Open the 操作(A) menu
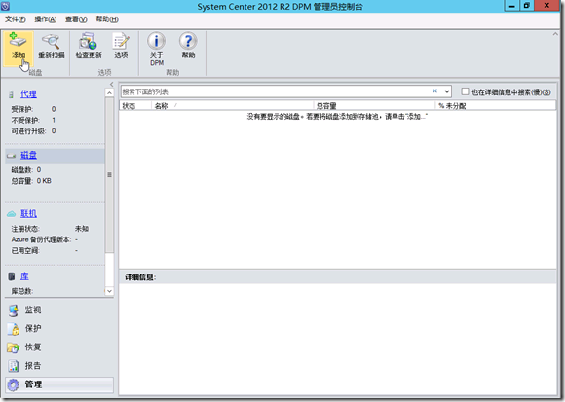This screenshot has height=402, width=565. 46,19
